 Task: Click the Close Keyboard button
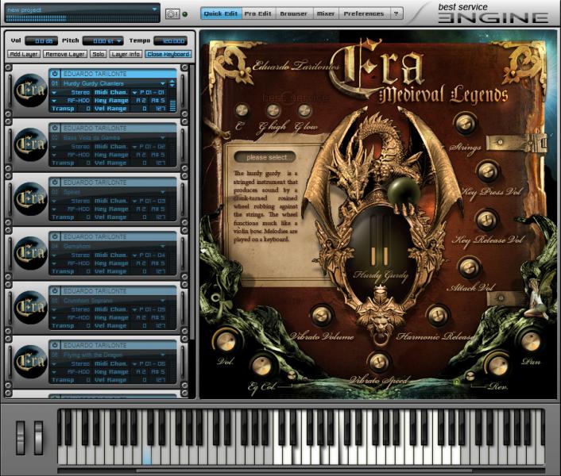click(168, 54)
